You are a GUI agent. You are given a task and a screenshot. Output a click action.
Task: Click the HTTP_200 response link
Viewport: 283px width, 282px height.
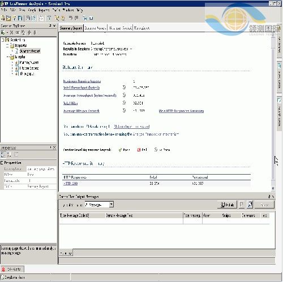pos(70,183)
